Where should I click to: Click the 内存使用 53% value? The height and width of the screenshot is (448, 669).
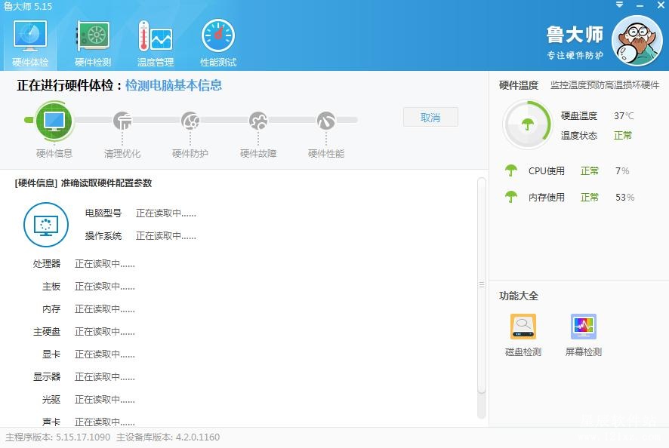click(x=624, y=198)
